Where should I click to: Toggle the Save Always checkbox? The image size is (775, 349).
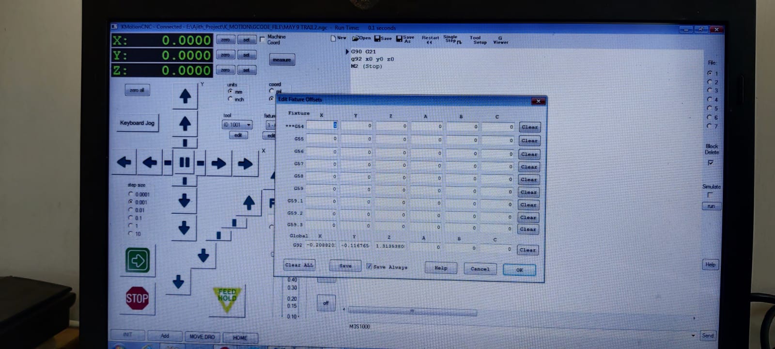pos(369,266)
